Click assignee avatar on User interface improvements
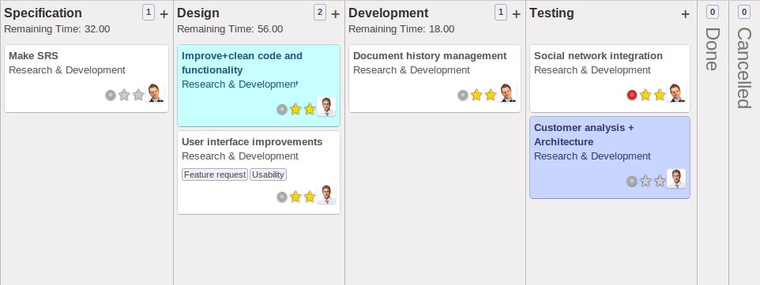Viewport: 760px width, 285px height. [326, 194]
